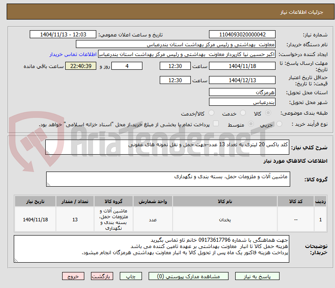The image size is (335, 288).
Task: Click the تاریخ نیاز column header
Action: pyautogui.click(x=35, y=201)
